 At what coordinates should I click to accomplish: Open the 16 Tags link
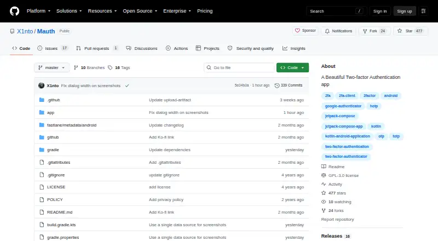coord(119,68)
